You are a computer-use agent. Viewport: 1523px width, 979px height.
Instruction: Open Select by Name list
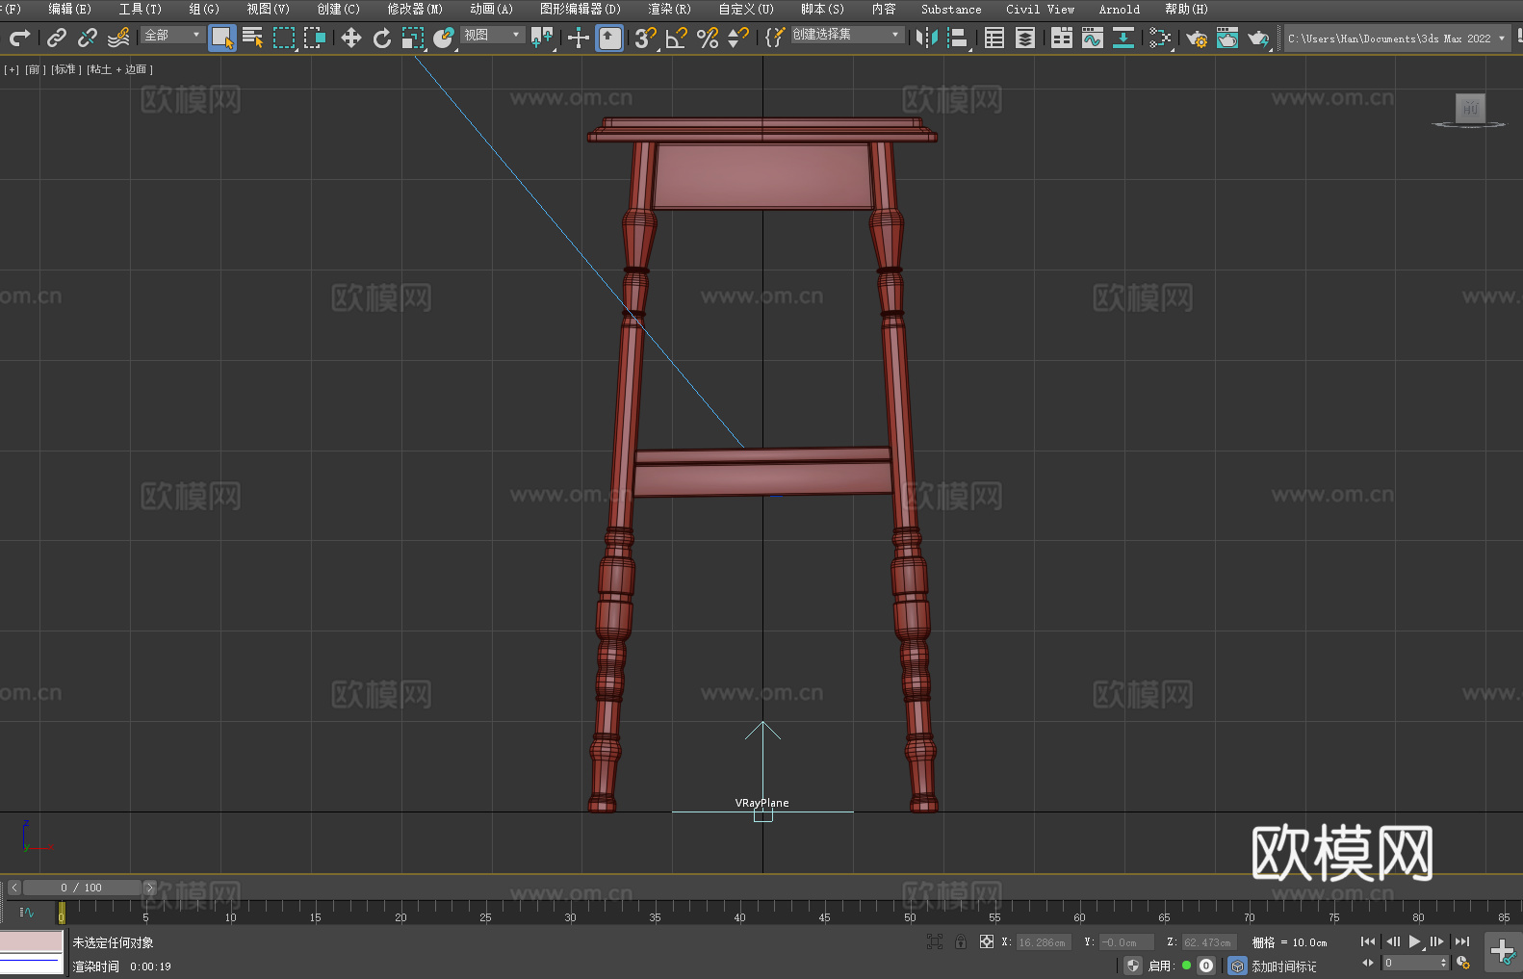tap(253, 38)
